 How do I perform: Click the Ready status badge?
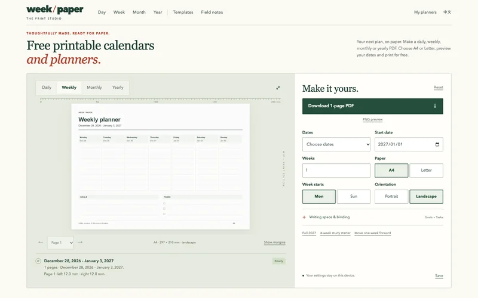[x=278, y=261]
